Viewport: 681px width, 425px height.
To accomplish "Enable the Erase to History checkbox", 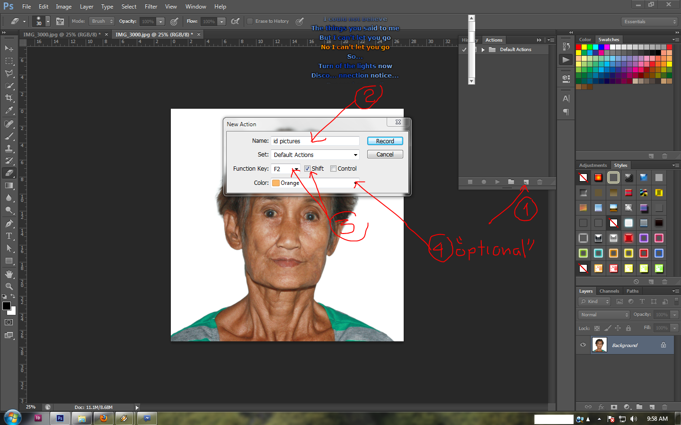I will click(x=250, y=21).
